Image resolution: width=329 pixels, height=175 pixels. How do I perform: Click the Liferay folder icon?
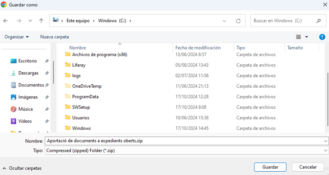click(68, 65)
